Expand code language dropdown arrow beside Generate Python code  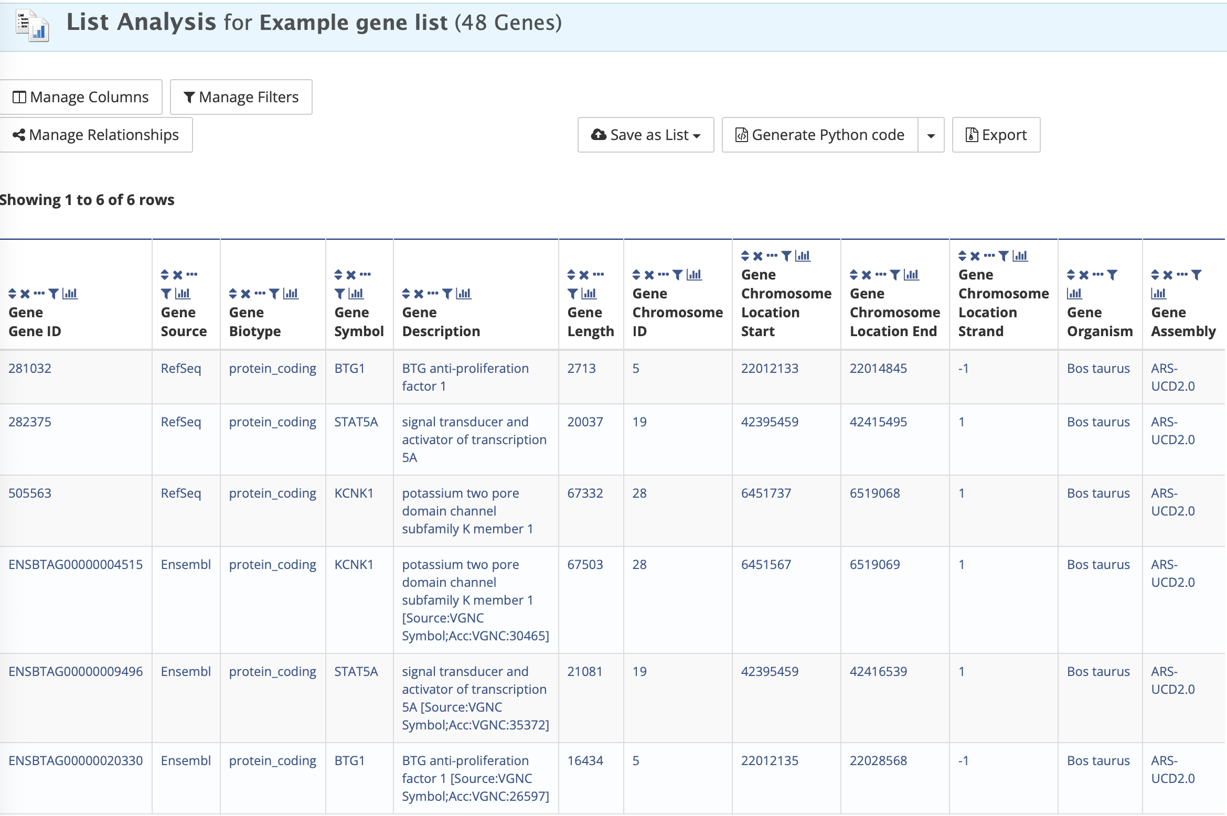(931, 135)
